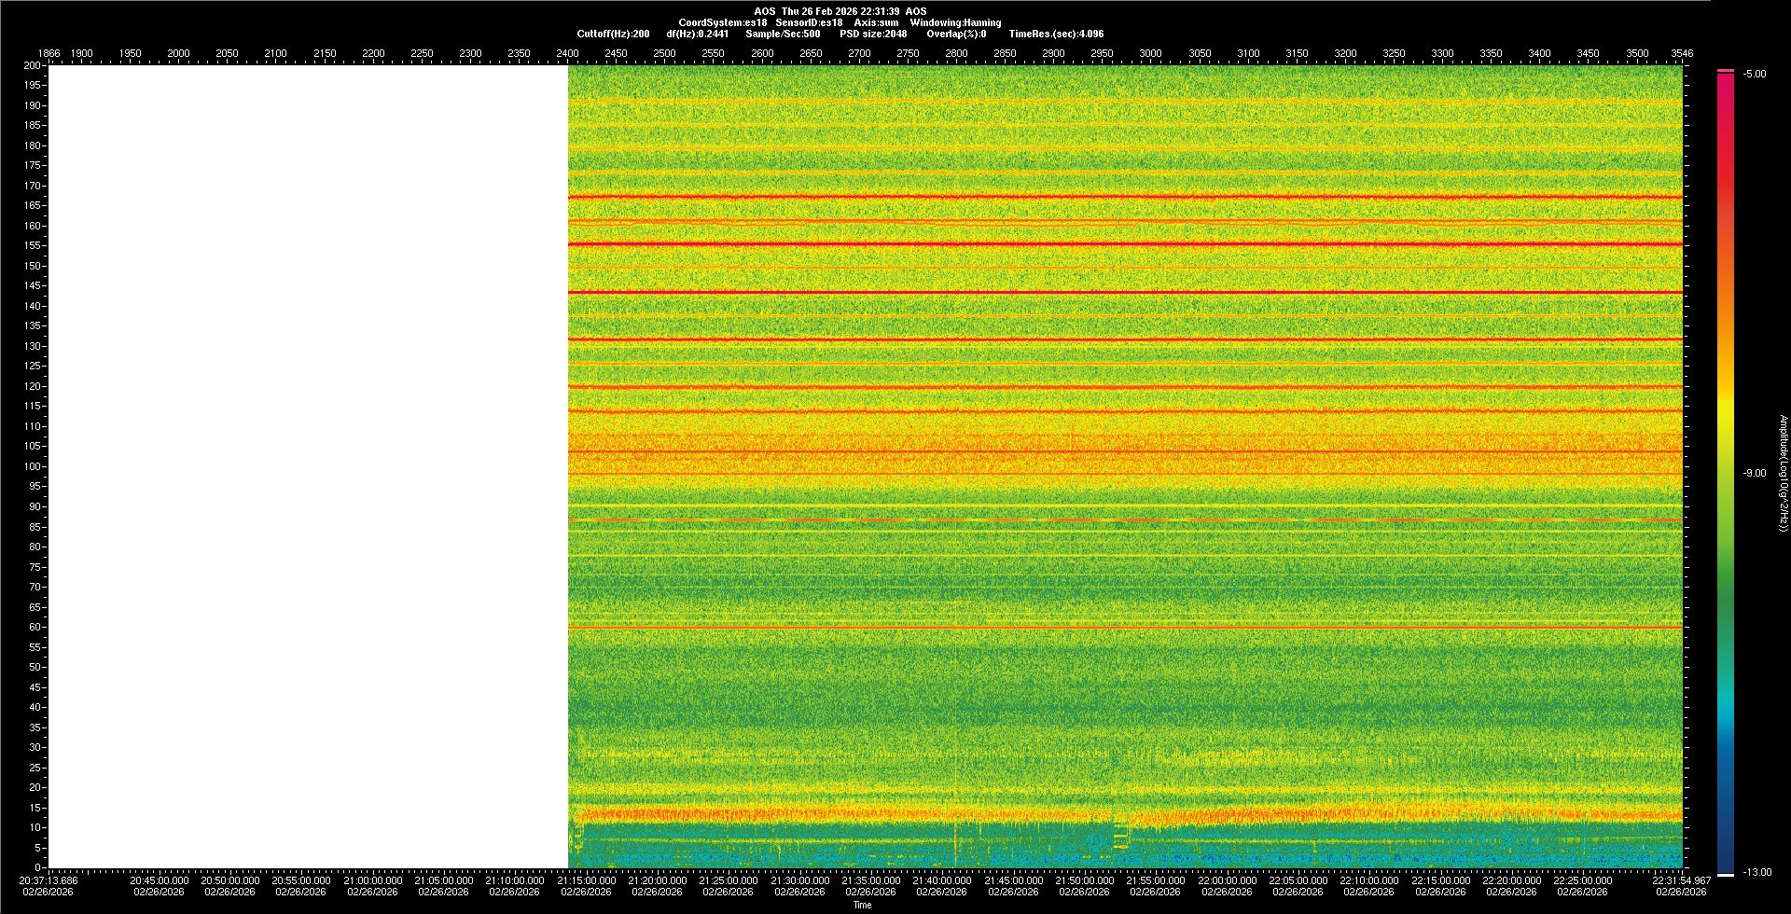The image size is (1791, 914).
Task: Click the -5.00 colorbar maximum label
Action: [1755, 74]
